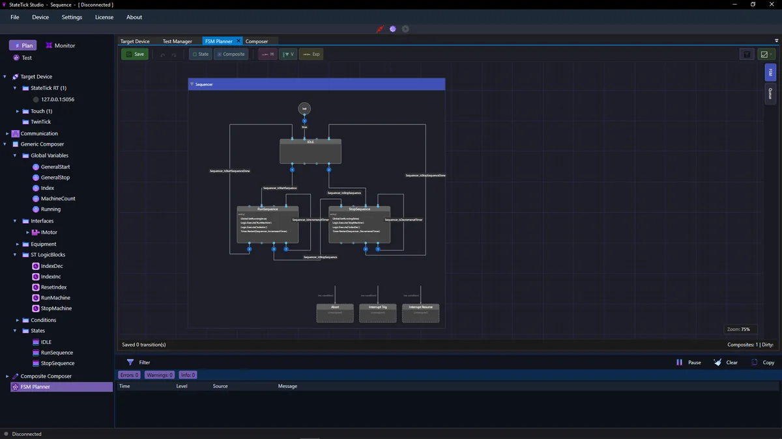This screenshot has height=439, width=782.
Task: Click the gray play icon in top bar
Action: click(405, 29)
